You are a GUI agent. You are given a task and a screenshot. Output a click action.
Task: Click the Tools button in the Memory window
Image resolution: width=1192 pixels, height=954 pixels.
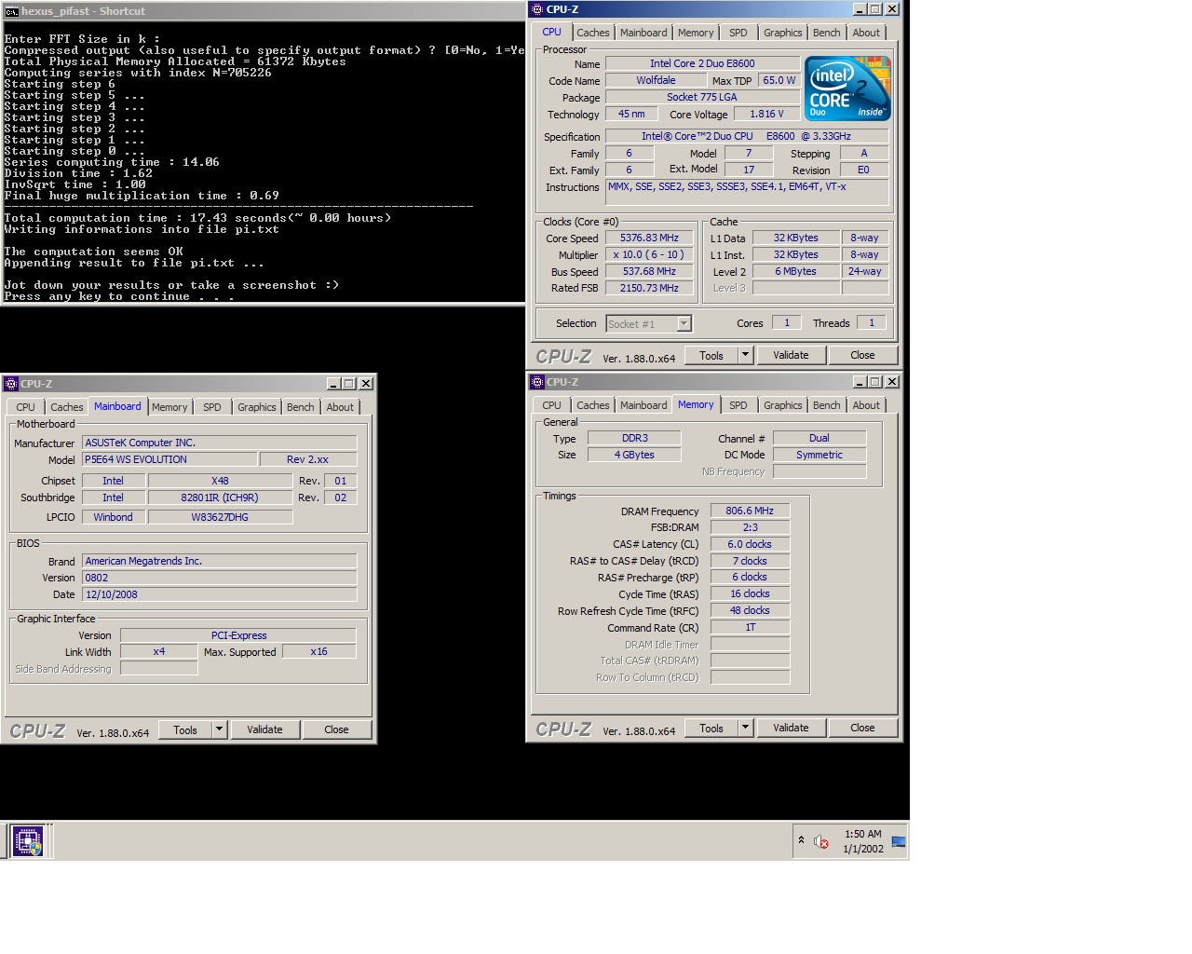[711, 728]
